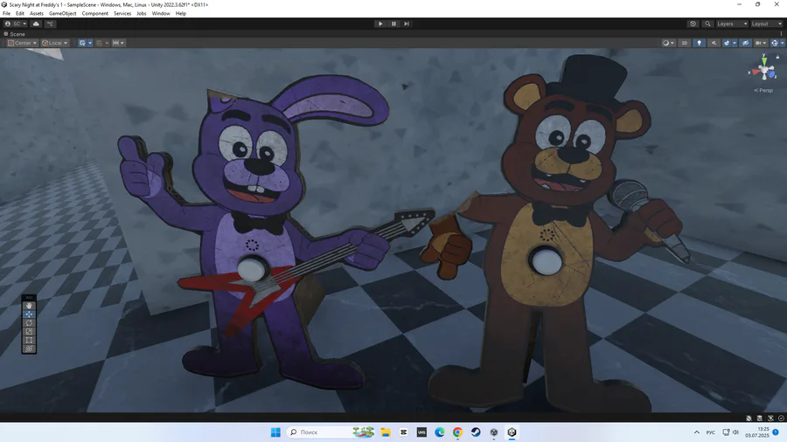This screenshot has height=442, width=787.
Task: Open the Component menu
Action: coord(94,13)
